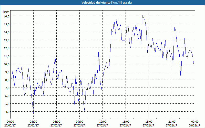Click the 28/02/17 date label

pos(195,125)
